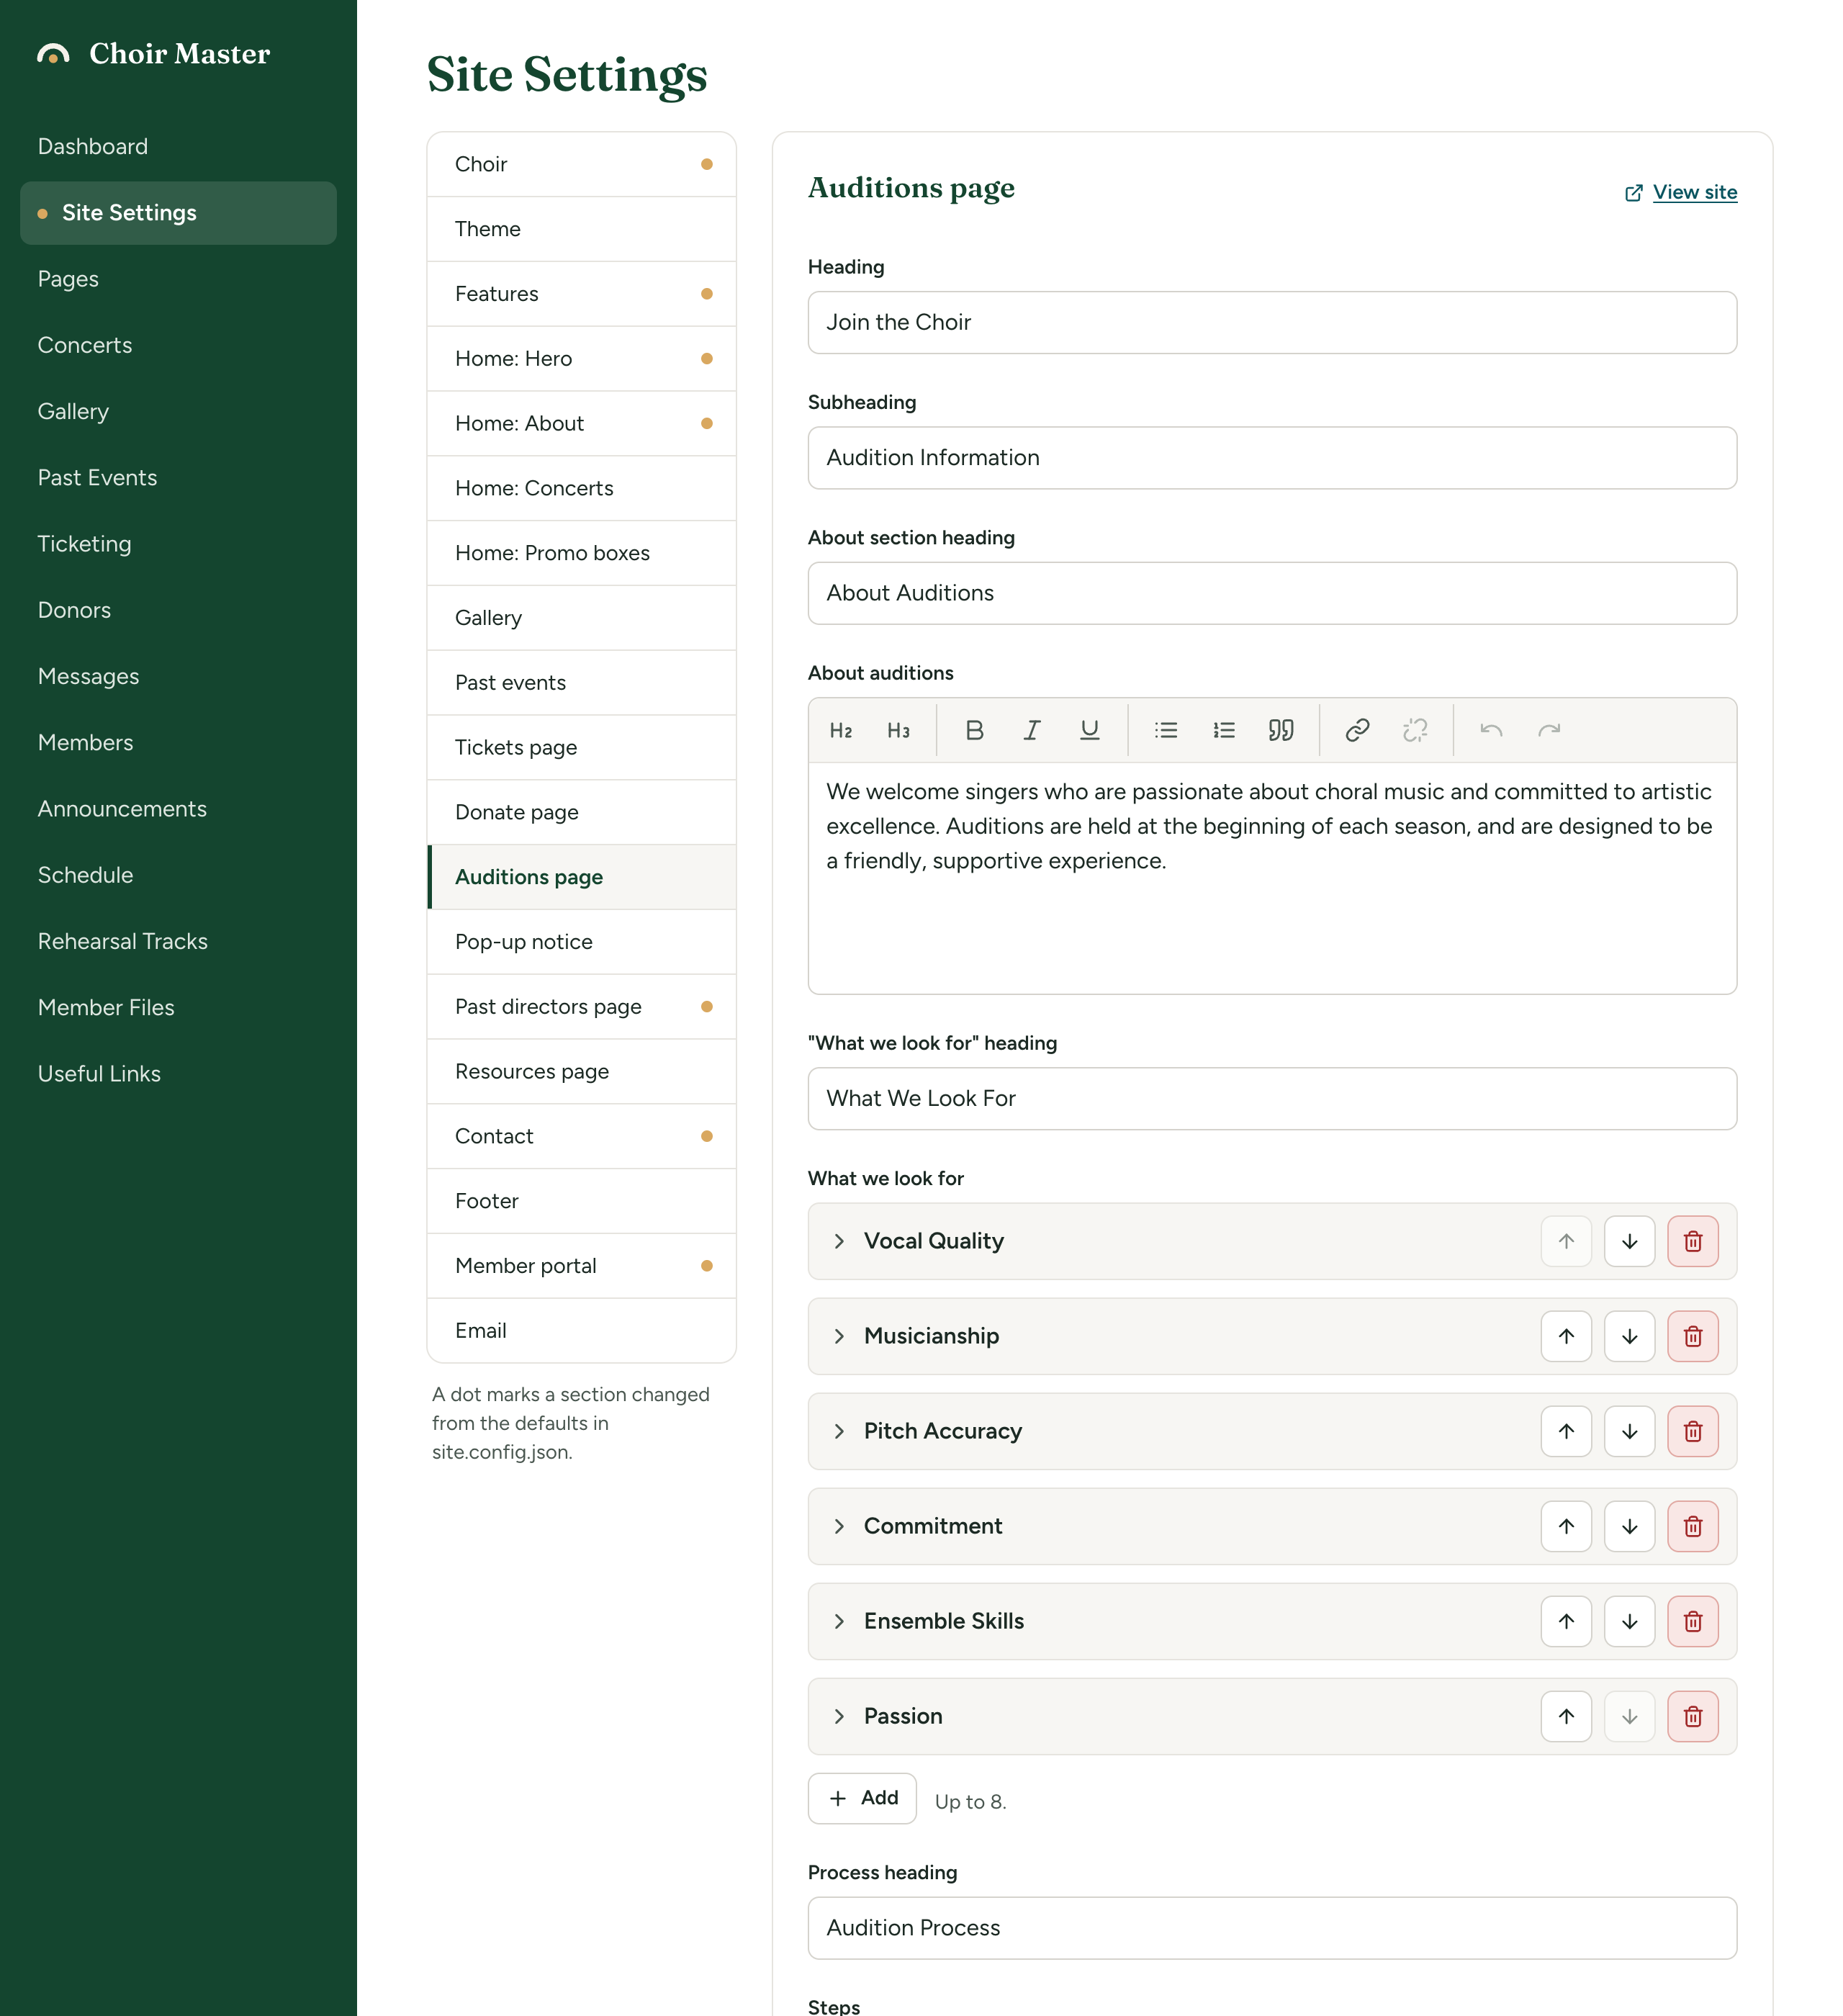
Task: Switch to Pop-up notice section
Action: click(x=582, y=942)
